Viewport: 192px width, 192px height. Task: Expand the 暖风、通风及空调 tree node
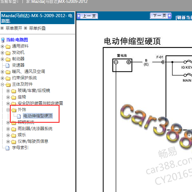coord(2,72)
